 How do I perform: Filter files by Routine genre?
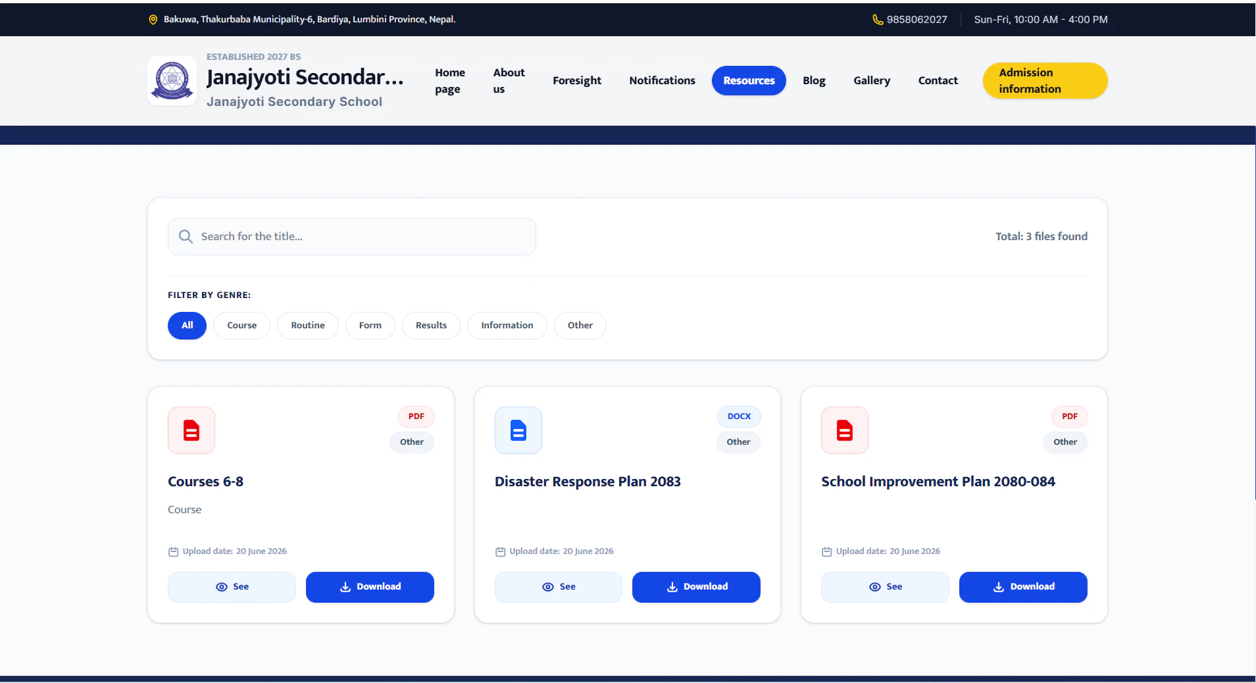click(x=308, y=326)
